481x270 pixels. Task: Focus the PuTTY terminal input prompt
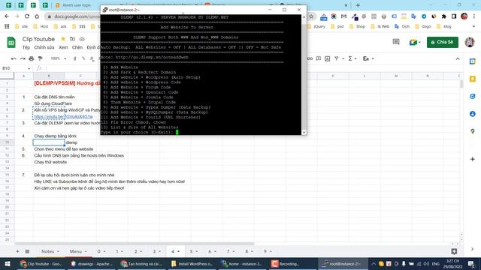pos(177,132)
